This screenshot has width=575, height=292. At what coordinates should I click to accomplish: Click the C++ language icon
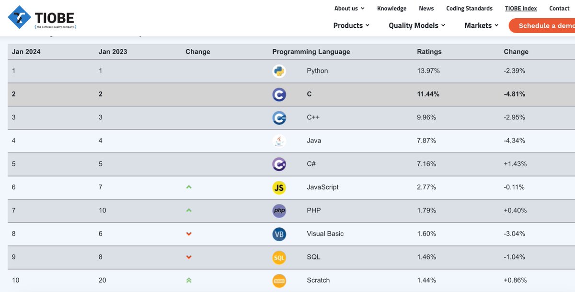[279, 117]
